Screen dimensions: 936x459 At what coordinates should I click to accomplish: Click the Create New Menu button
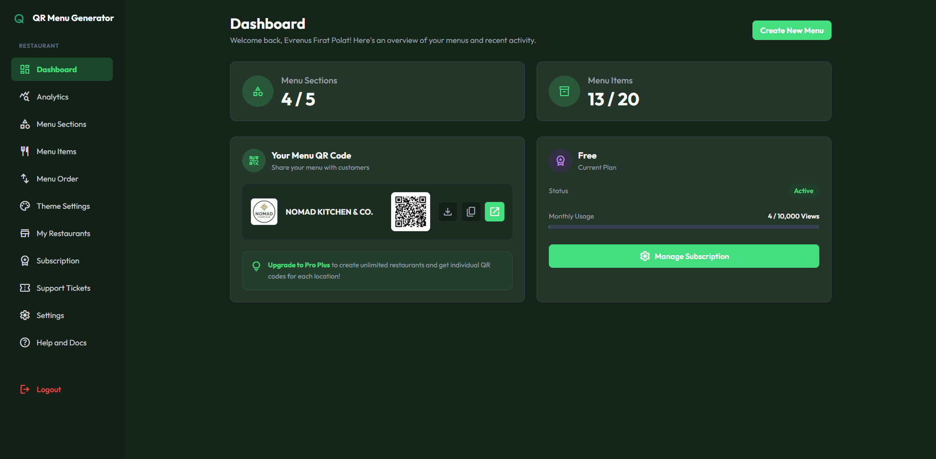[791, 30]
